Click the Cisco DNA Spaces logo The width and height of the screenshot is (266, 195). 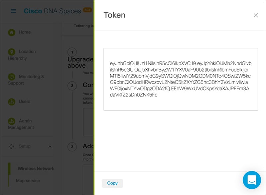click(52, 11)
